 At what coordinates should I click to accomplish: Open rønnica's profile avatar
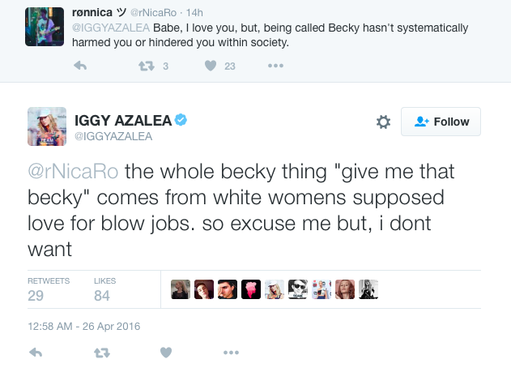(x=43, y=28)
